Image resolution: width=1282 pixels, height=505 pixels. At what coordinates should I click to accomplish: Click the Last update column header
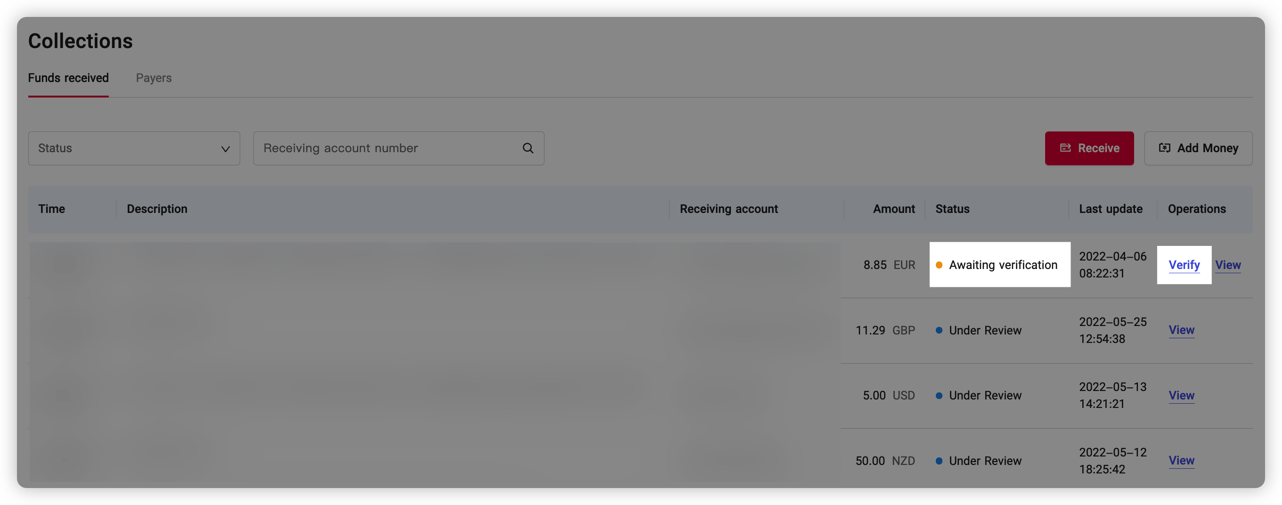click(1110, 209)
